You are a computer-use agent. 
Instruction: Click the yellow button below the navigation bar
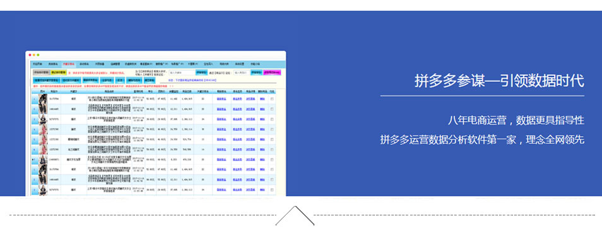59,72
